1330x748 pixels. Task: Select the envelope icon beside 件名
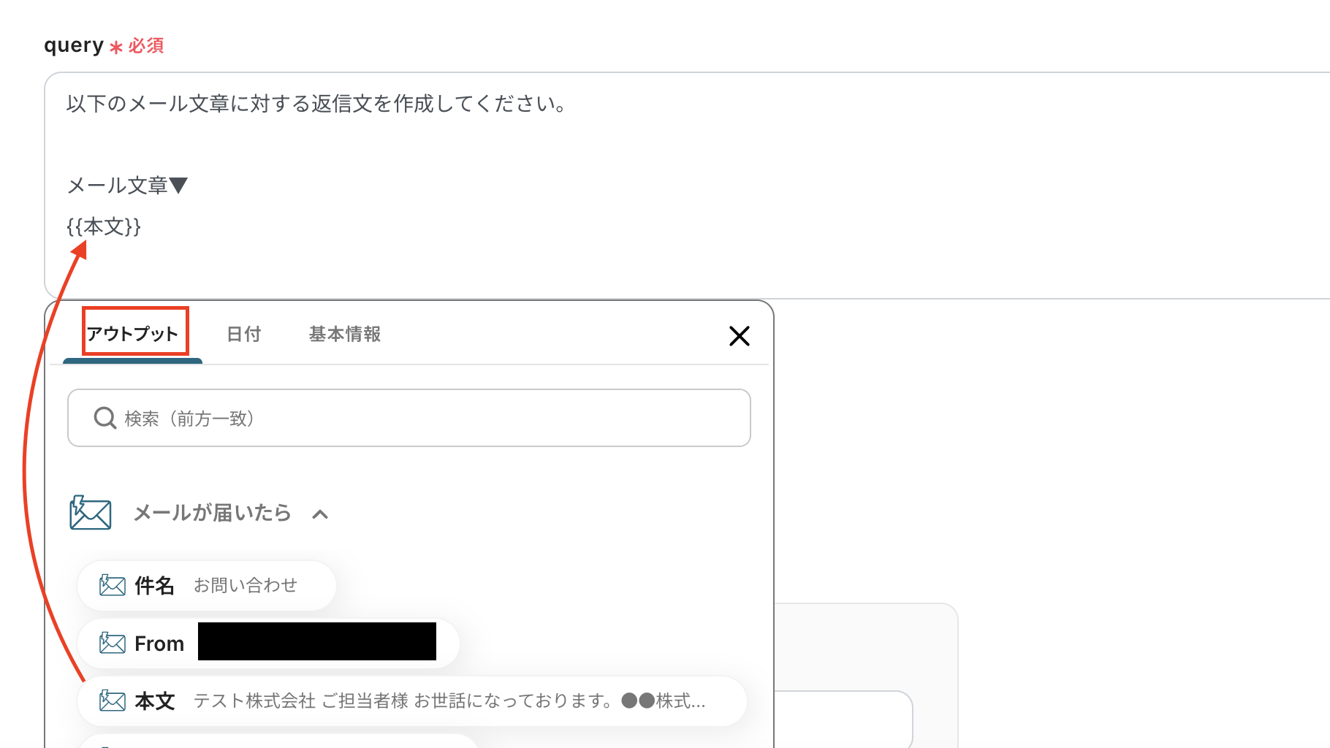point(110,584)
